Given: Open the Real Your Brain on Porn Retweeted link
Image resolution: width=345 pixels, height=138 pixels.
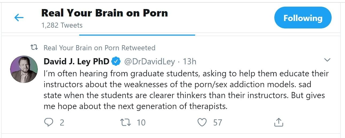Looking at the screenshot, I should coord(99,48).
